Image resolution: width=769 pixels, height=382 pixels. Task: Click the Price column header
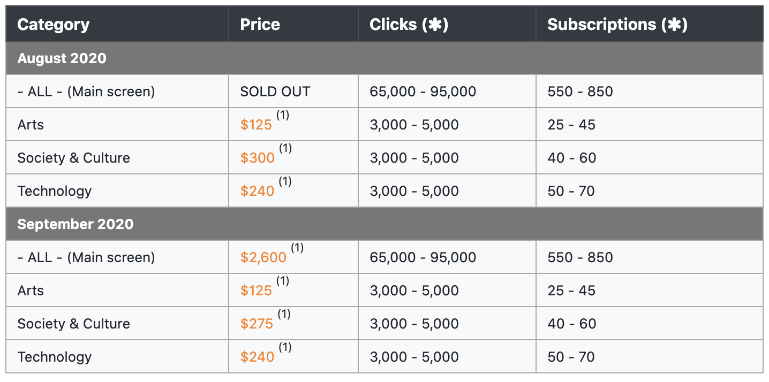260,25
